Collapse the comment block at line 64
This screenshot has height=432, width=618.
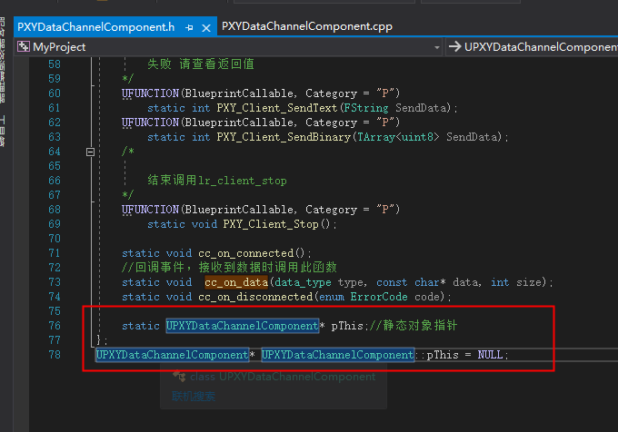click(x=90, y=152)
